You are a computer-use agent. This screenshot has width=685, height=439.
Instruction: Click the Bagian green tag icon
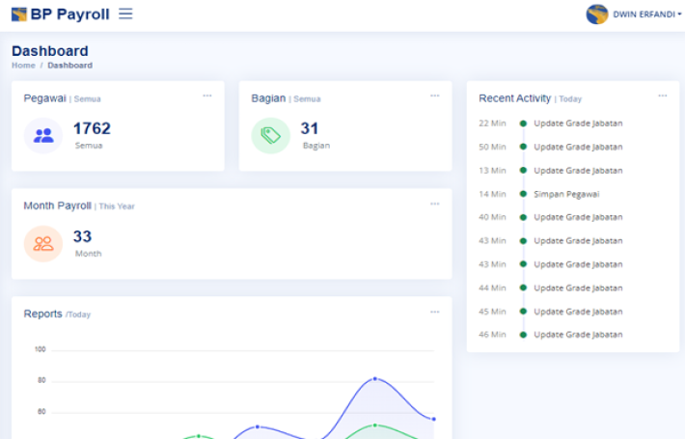[270, 136]
